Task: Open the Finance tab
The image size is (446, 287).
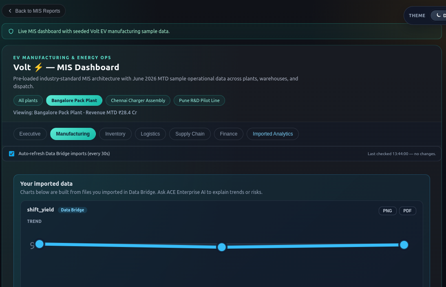Action: 228,134
